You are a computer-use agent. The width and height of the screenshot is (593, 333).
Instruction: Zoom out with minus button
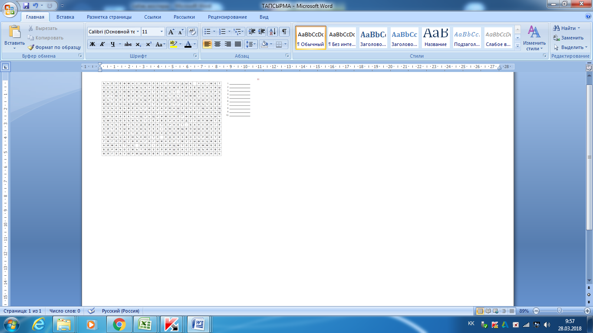click(x=536, y=311)
